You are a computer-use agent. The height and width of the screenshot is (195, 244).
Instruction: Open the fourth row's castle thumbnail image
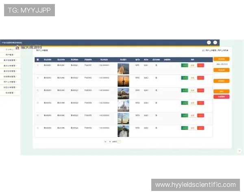click(123, 106)
